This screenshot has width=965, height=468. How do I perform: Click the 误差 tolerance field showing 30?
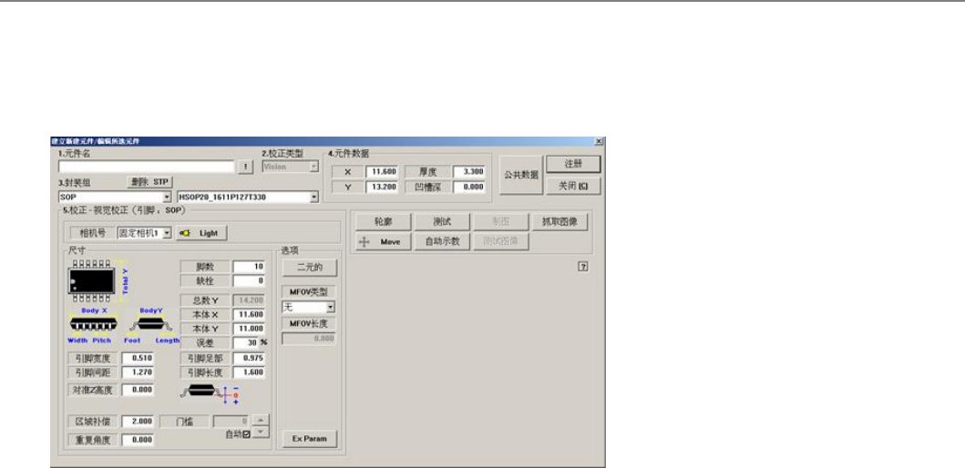246,342
